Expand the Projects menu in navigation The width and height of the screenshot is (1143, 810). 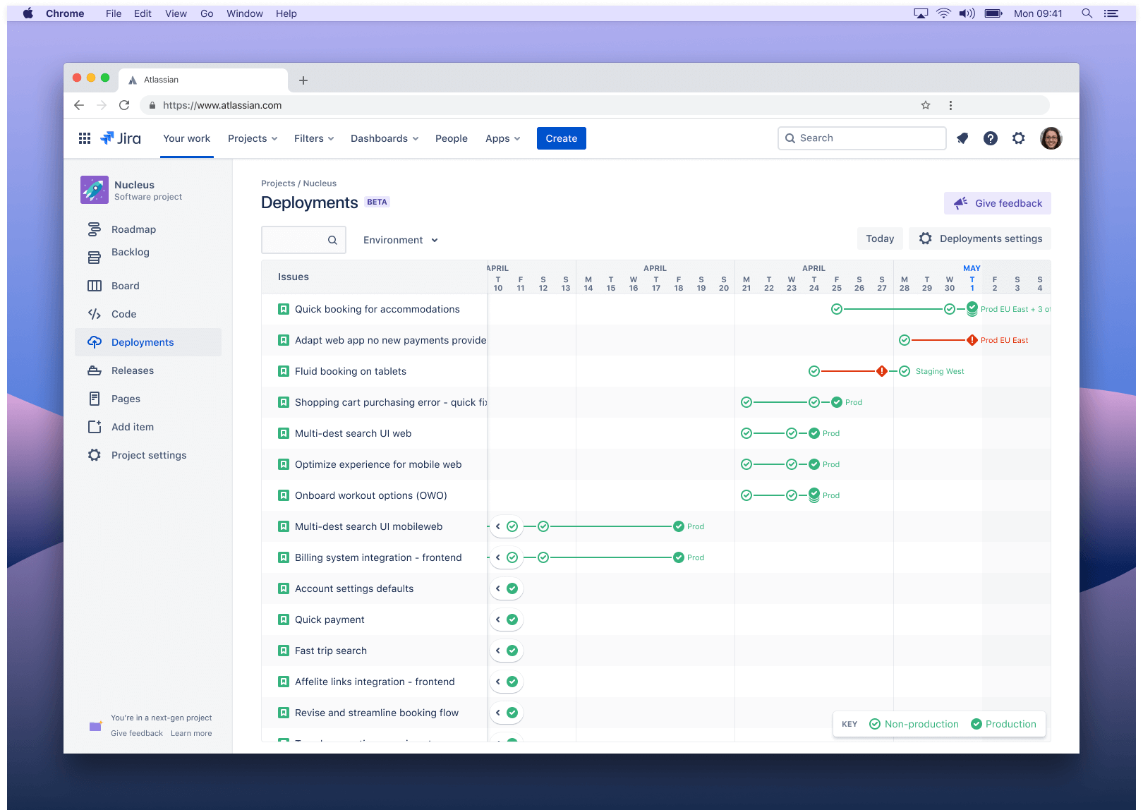pos(253,138)
